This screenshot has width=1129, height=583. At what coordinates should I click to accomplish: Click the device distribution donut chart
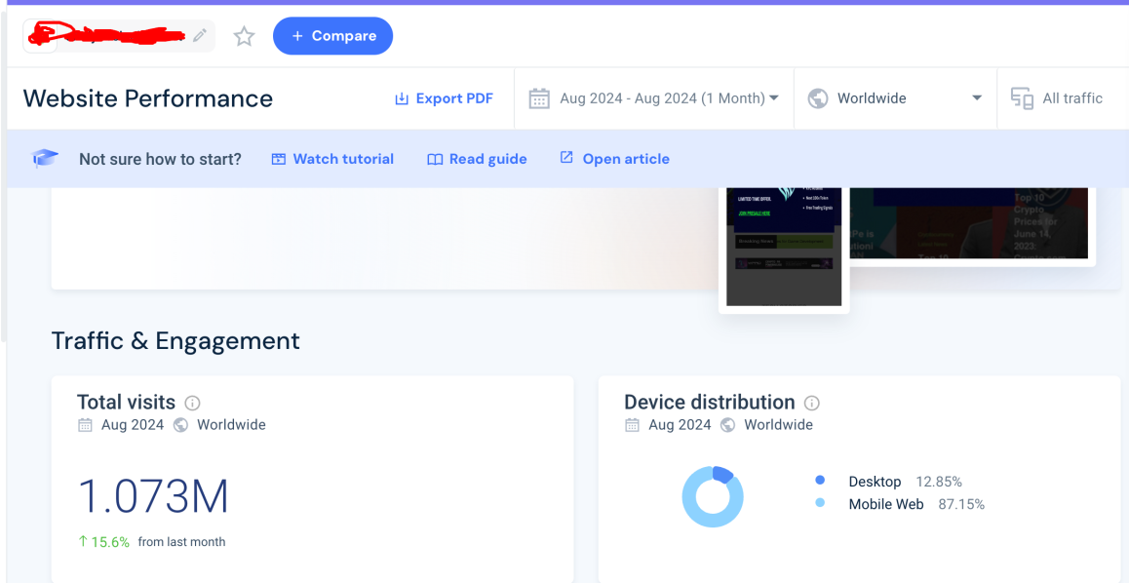pyautogui.click(x=712, y=496)
